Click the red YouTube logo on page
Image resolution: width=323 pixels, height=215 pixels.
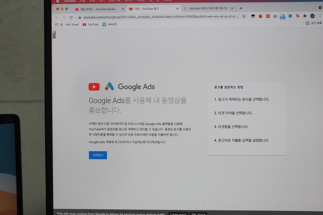click(x=94, y=87)
